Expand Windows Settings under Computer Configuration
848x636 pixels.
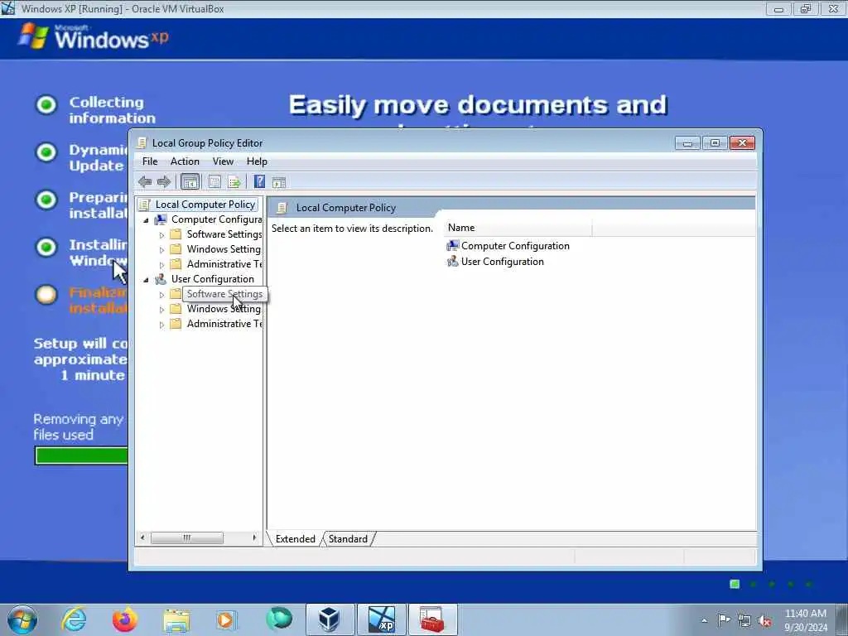161,250
